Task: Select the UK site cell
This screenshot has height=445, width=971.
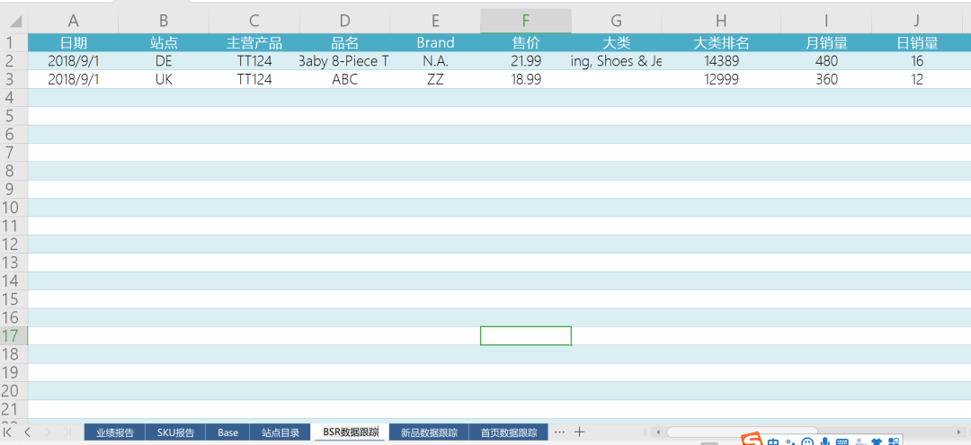Action: (164, 79)
